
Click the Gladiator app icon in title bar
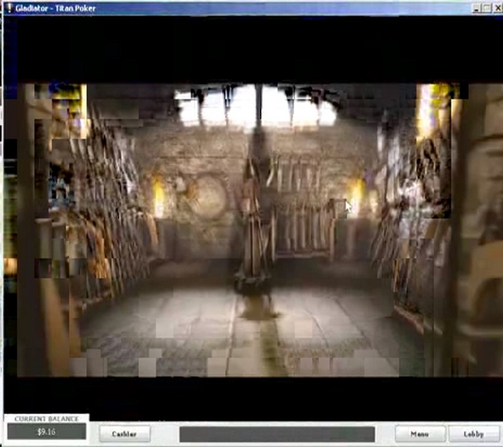pyautogui.click(x=8, y=8)
